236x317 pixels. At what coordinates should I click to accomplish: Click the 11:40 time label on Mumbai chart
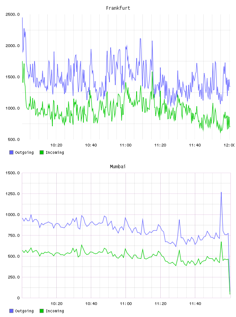pos(195,304)
